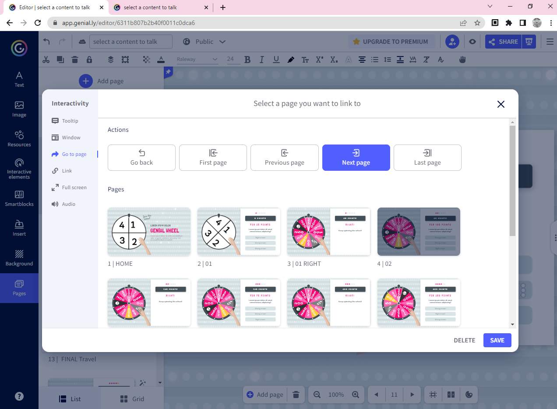Viewport: 557px width, 409px height.
Task: Select page thumbnail 2 | 01
Action: (x=239, y=232)
